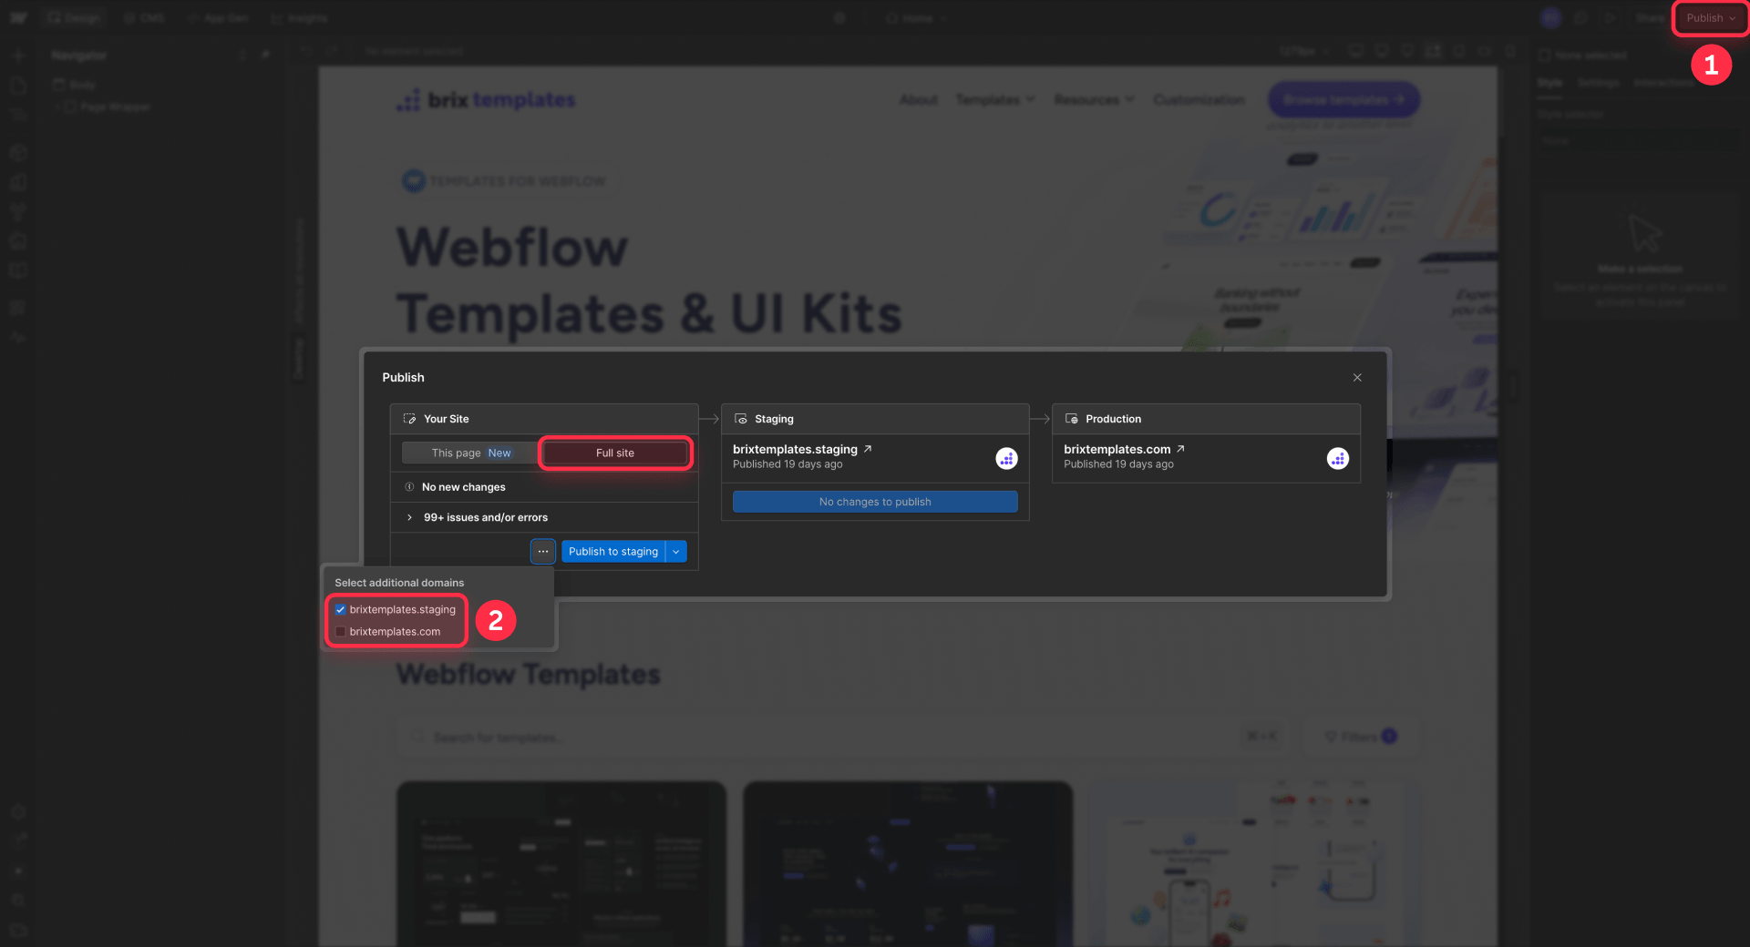
Task: Select the Interactions tab in right panel
Action: (1662, 83)
